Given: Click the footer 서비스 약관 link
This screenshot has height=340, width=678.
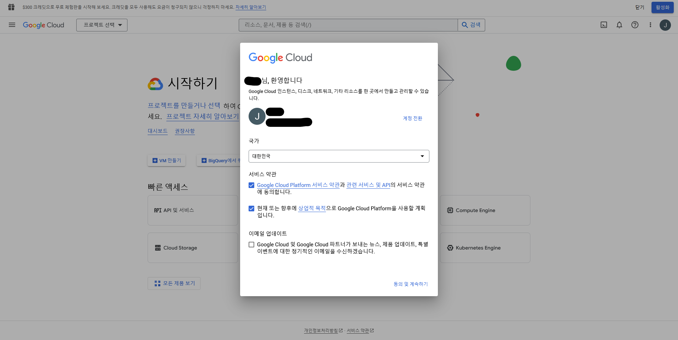Looking at the screenshot, I should click(358, 330).
